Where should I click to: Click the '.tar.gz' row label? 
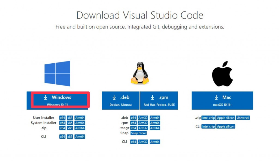(x=124, y=128)
